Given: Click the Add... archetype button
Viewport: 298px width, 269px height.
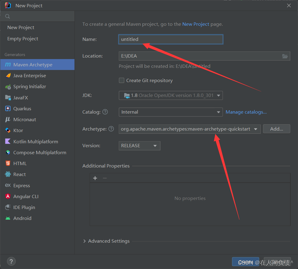Looking at the screenshot, I should (276, 129).
